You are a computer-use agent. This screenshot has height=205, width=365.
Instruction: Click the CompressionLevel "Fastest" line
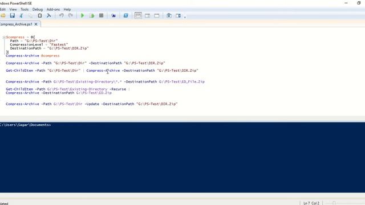tap(39, 44)
